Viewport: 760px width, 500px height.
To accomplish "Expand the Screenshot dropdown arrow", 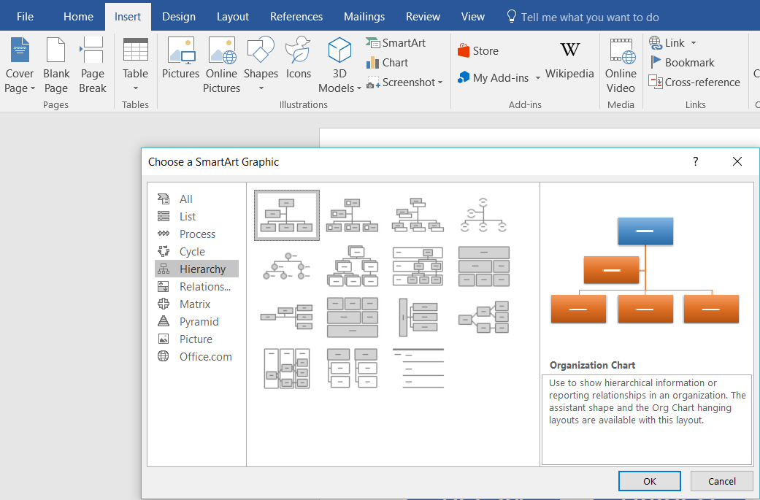I will [440, 83].
